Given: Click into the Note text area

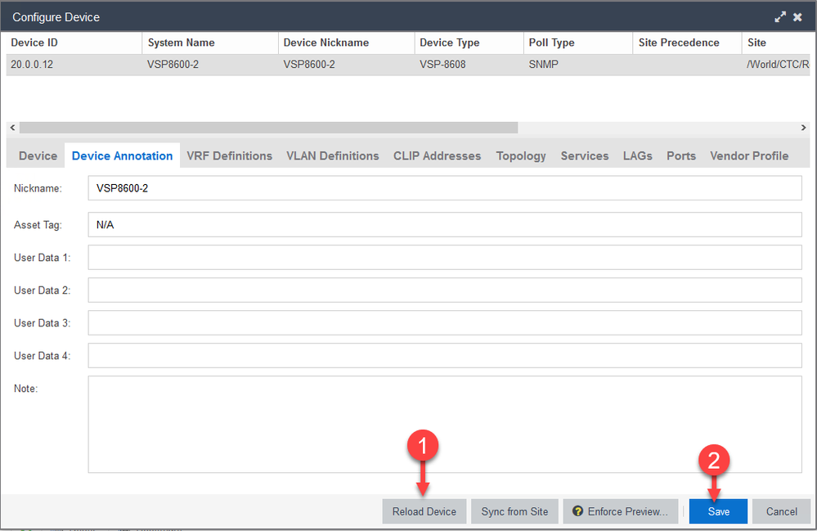Looking at the screenshot, I should click(x=444, y=424).
